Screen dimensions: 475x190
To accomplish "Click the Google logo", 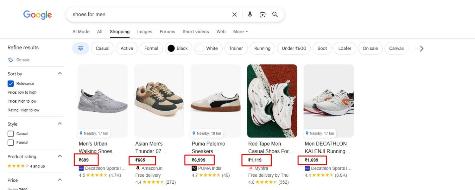I will pos(37,15).
